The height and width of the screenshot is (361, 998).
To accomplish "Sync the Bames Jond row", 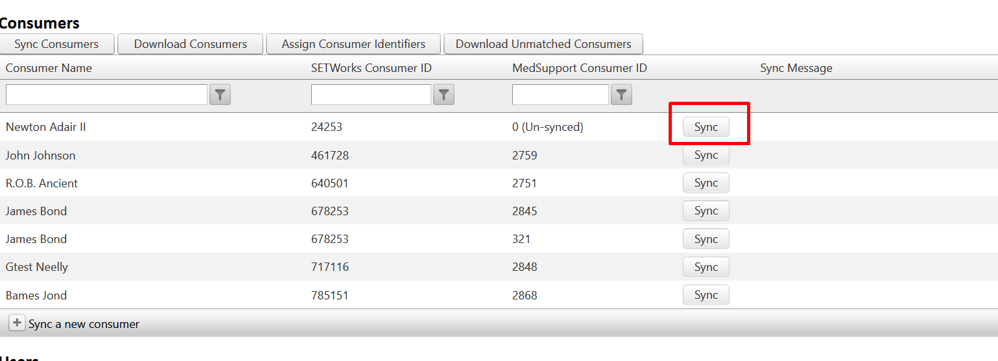I will click(x=706, y=295).
